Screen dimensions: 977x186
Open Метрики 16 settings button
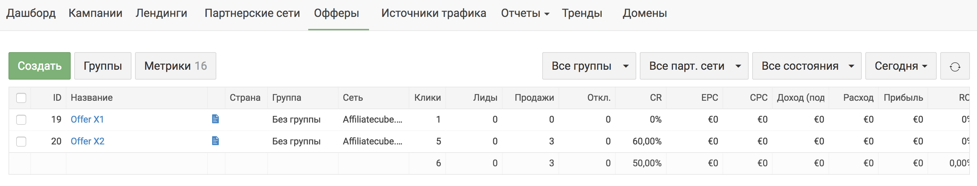pyautogui.click(x=176, y=66)
